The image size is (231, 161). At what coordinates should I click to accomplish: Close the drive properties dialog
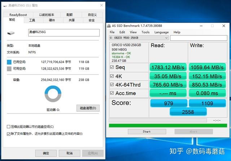click(102, 5)
